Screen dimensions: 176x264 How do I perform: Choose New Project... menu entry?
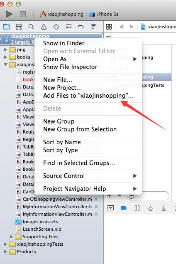[62, 88]
